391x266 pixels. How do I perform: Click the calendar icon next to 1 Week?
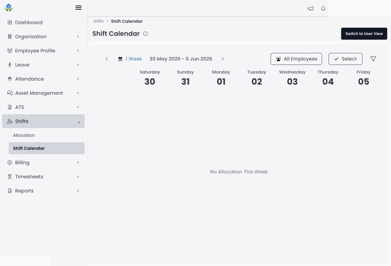coord(120,59)
